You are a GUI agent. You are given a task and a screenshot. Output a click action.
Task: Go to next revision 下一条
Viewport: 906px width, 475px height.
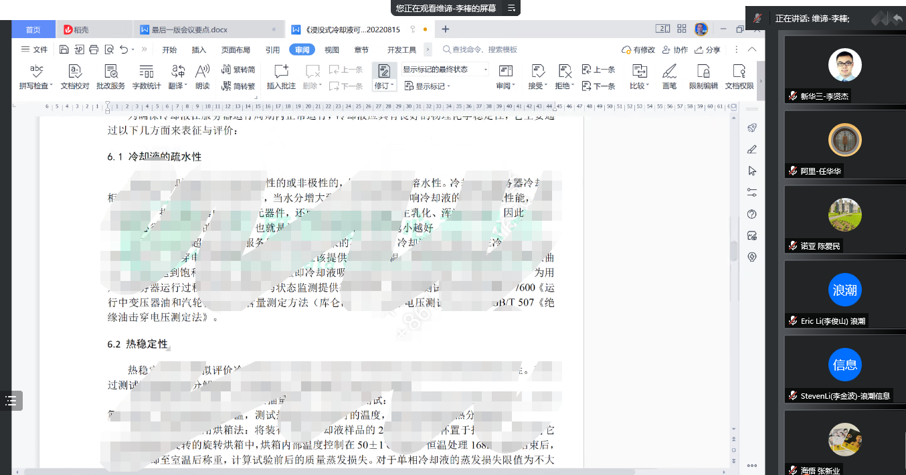coord(599,86)
